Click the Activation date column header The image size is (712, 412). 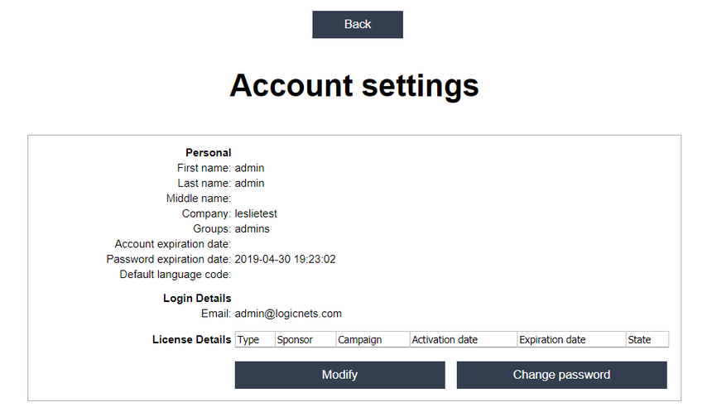click(x=463, y=339)
